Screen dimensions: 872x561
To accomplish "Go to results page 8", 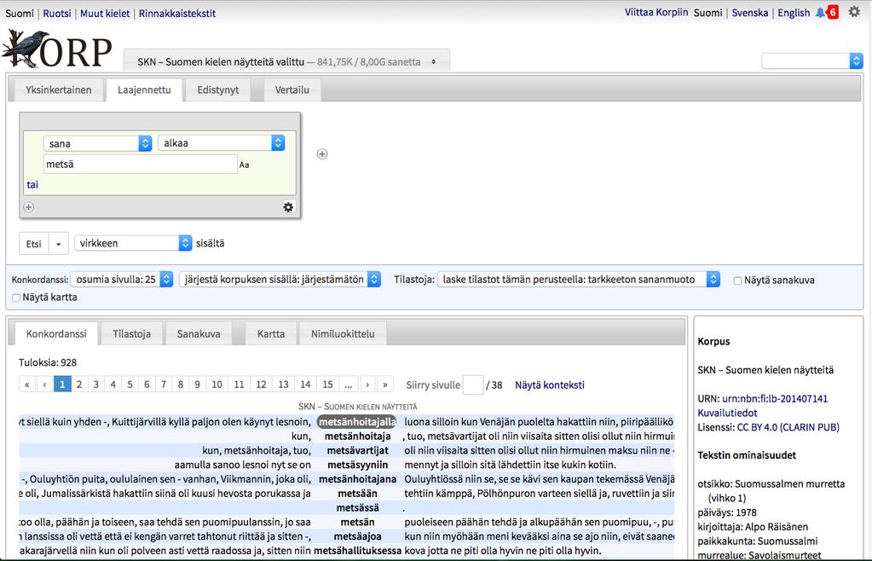I will click(x=180, y=385).
